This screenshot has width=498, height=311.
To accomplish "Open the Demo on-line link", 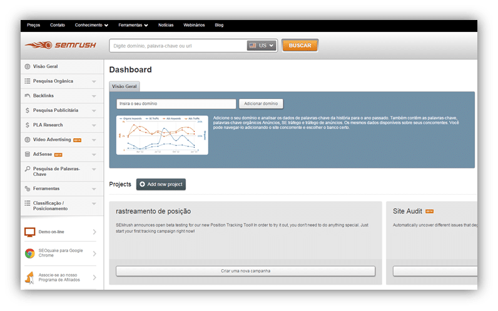I will (51, 232).
